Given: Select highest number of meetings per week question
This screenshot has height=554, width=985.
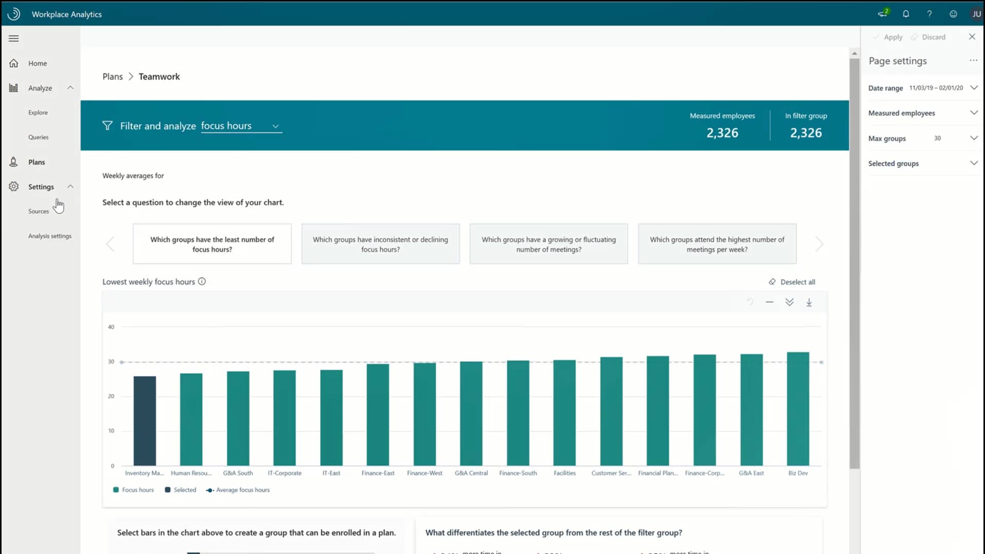Looking at the screenshot, I should (x=717, y=244).
